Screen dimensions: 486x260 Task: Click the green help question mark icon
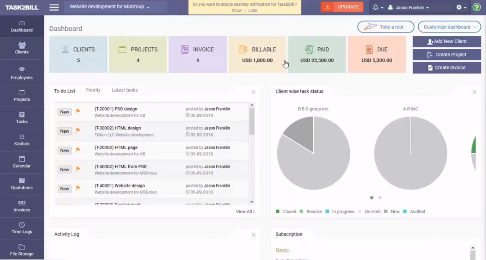pos(476,7)
